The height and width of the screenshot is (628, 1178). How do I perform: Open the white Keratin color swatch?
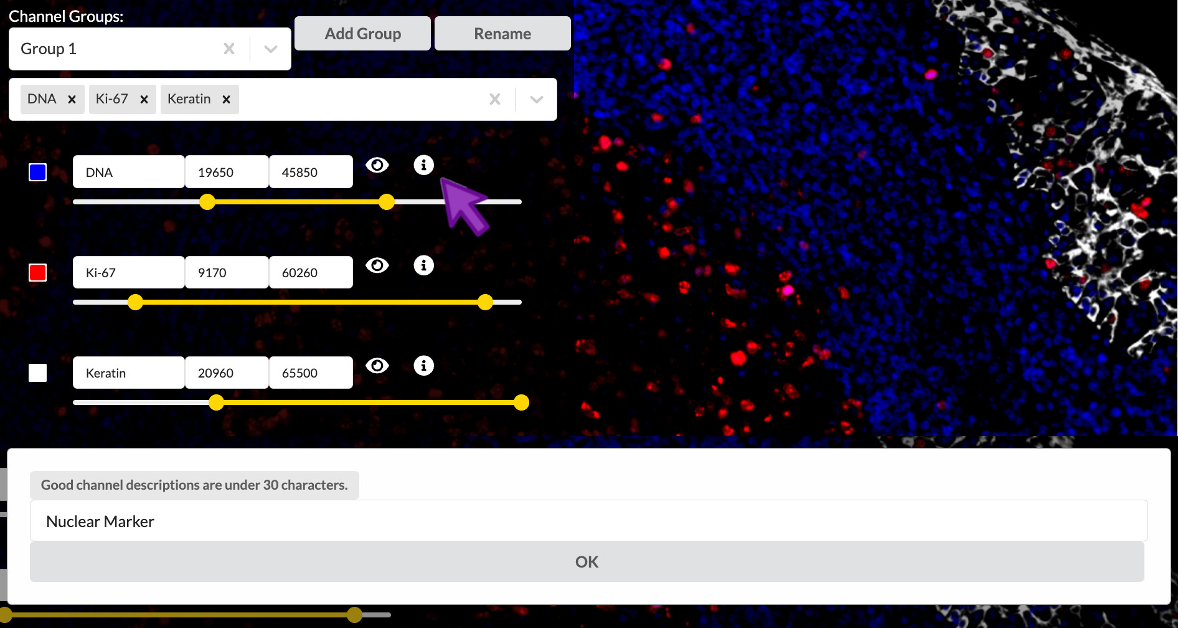pos(38,373)
